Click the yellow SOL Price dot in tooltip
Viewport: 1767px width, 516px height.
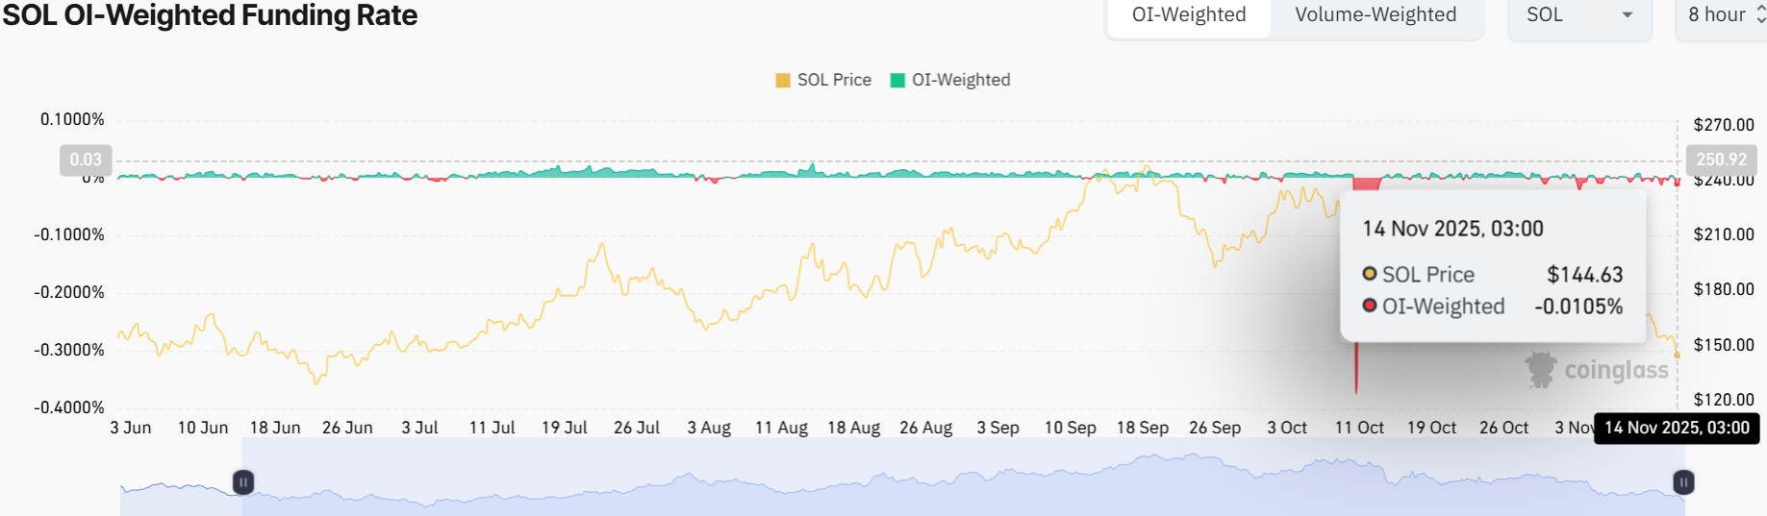[x=1370, y=274]
